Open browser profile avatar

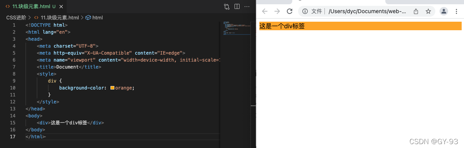pyautogui.click(x=444, y=11)
